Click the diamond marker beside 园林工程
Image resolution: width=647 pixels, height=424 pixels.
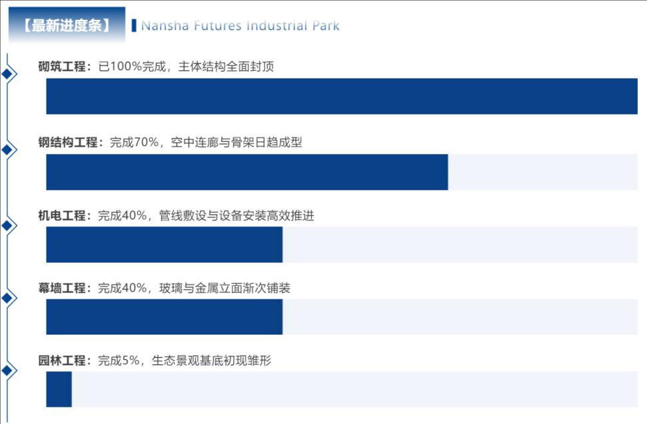point(8,370)
